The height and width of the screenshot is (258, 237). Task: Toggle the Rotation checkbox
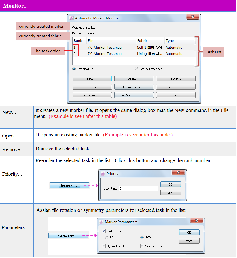104,231
